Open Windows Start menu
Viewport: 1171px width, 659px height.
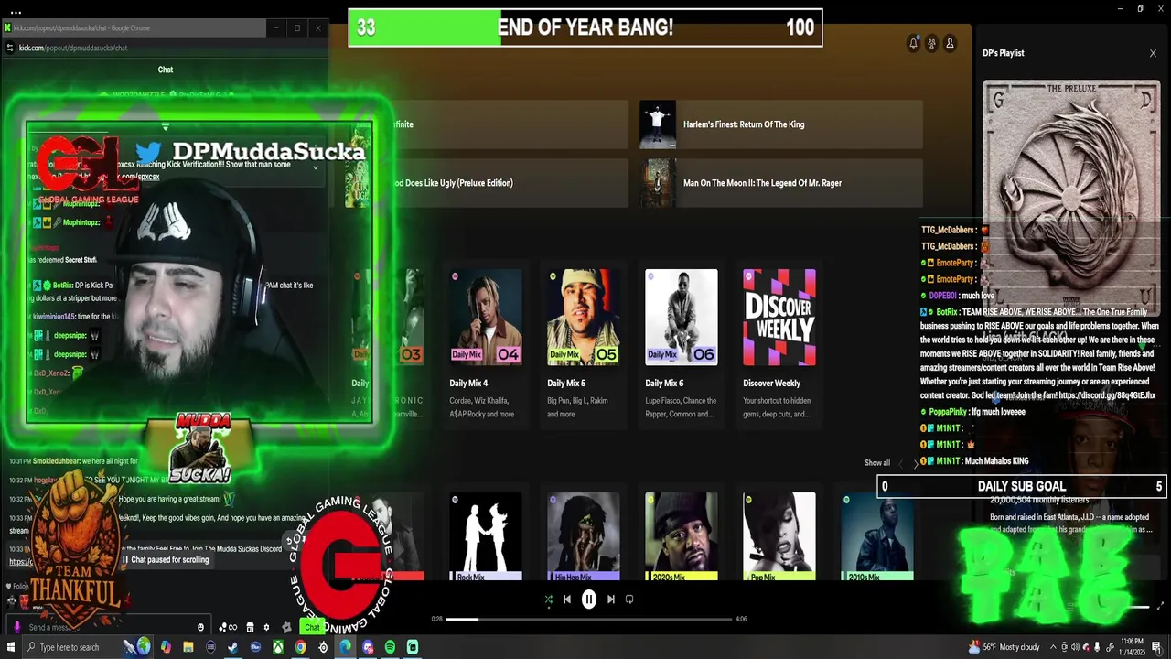[x=11, y=647]
